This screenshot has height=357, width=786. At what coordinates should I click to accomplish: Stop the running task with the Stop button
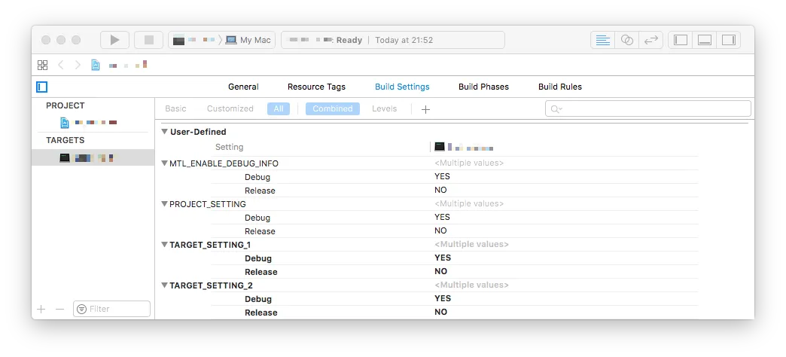(x=149, y=40)
